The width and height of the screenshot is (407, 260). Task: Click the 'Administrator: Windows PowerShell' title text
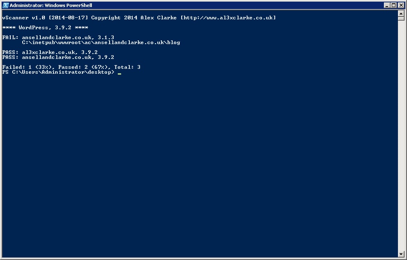tap(51, 5)
